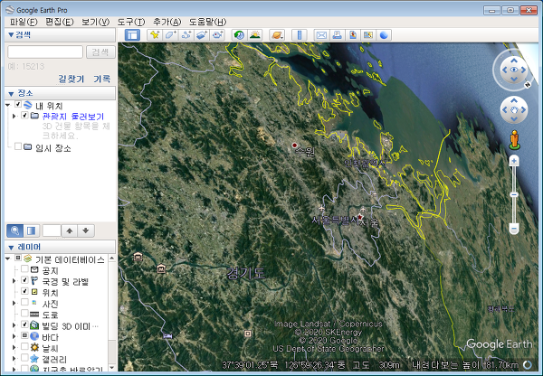Open the record a tour tool
543x376 pixels.
point(218,35)
